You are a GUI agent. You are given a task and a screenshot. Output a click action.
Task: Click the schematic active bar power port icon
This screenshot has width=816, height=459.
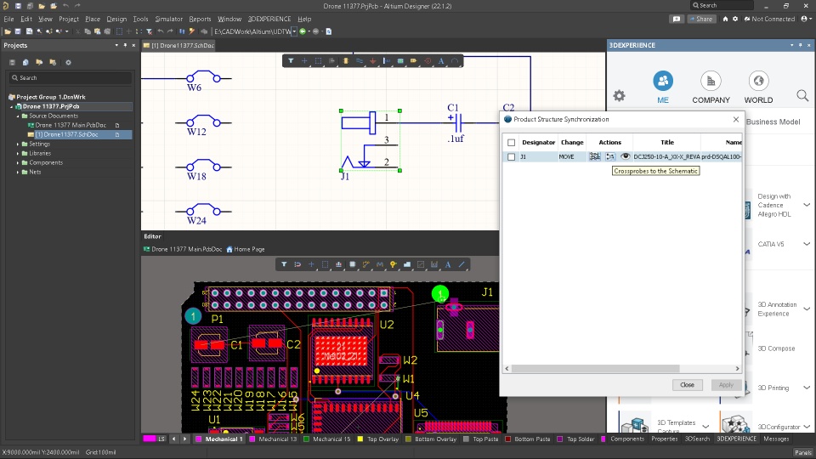tap(372, 61)
